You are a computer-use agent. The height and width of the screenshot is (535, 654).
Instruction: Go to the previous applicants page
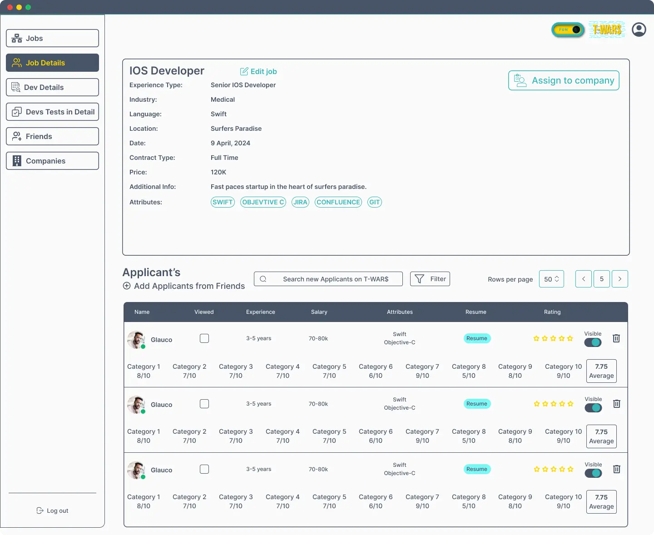click(x=583, y=279)
